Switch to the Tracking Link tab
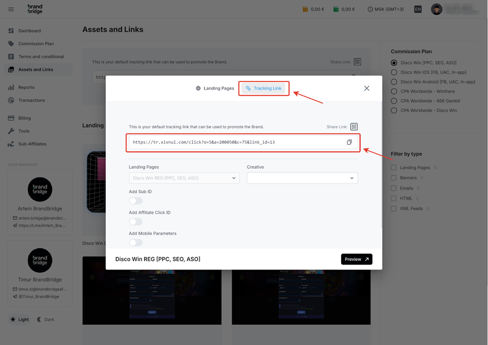 coord(264,88)
